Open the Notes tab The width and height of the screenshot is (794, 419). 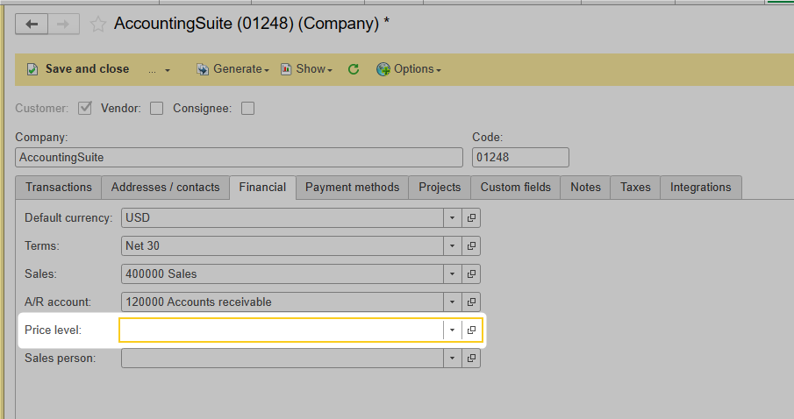point(585,188)
